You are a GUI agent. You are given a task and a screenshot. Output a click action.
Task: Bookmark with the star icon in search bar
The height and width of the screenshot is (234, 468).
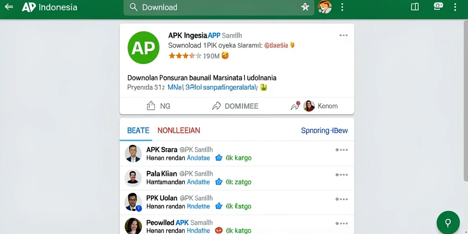click(x=305, y=7)
